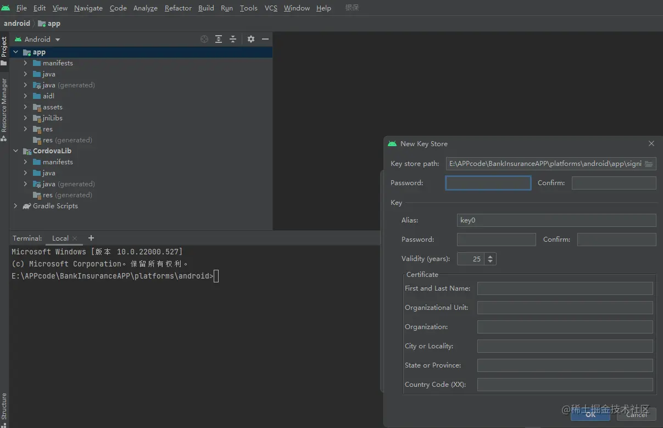Increase Validity years with up arrow
The height and width of the screenshot is (428, 663).
pos(491,256)
